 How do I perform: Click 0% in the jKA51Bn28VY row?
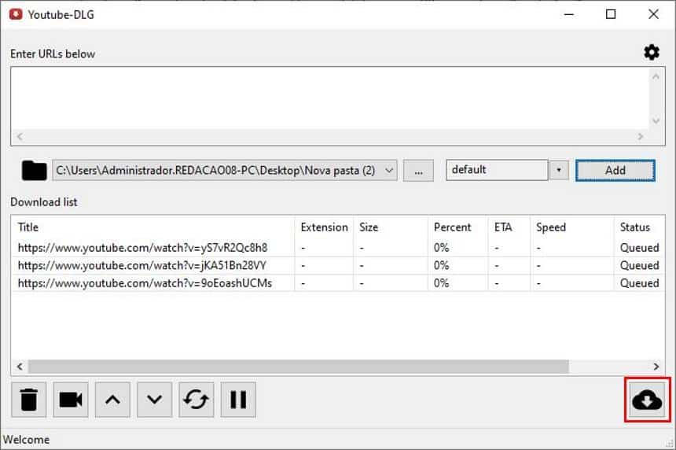(x=442, y=265)
